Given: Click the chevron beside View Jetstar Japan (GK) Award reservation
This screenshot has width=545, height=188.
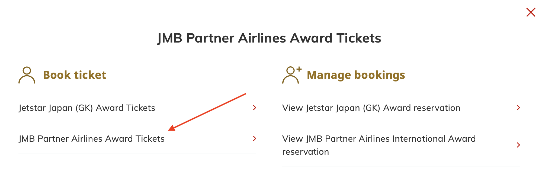Looking at the screenshot, I should (x=518, y=108).
